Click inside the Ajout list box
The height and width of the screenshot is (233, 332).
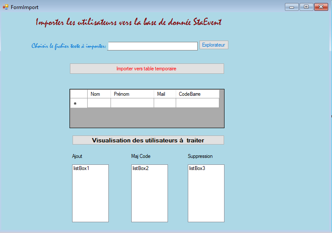tap(90, 193)
